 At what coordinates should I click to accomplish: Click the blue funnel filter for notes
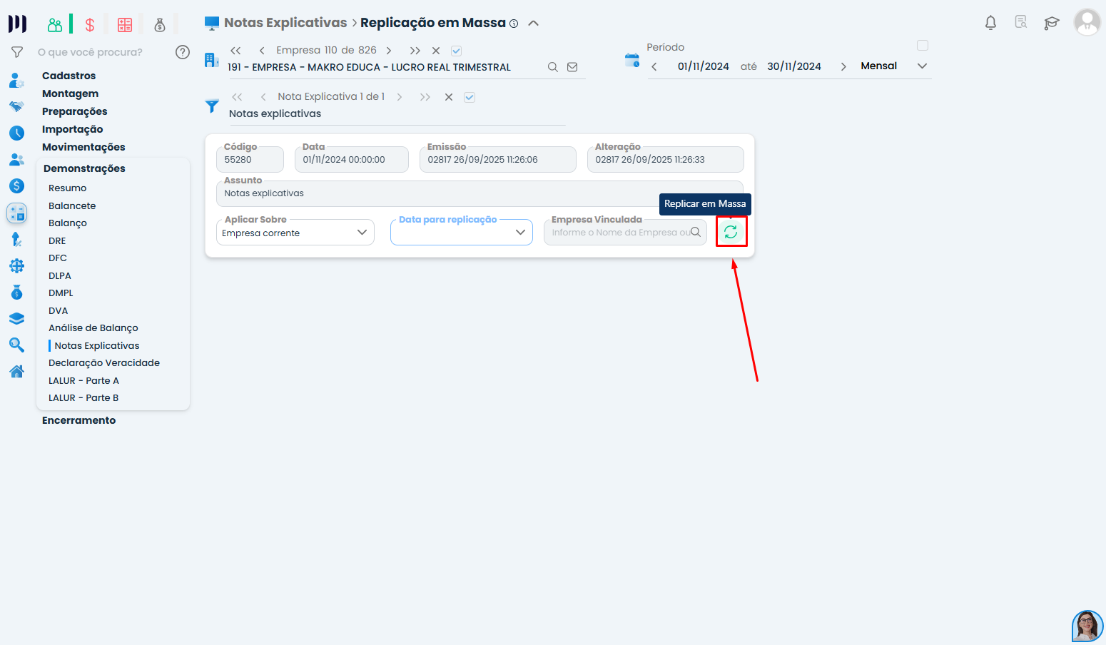212,106
